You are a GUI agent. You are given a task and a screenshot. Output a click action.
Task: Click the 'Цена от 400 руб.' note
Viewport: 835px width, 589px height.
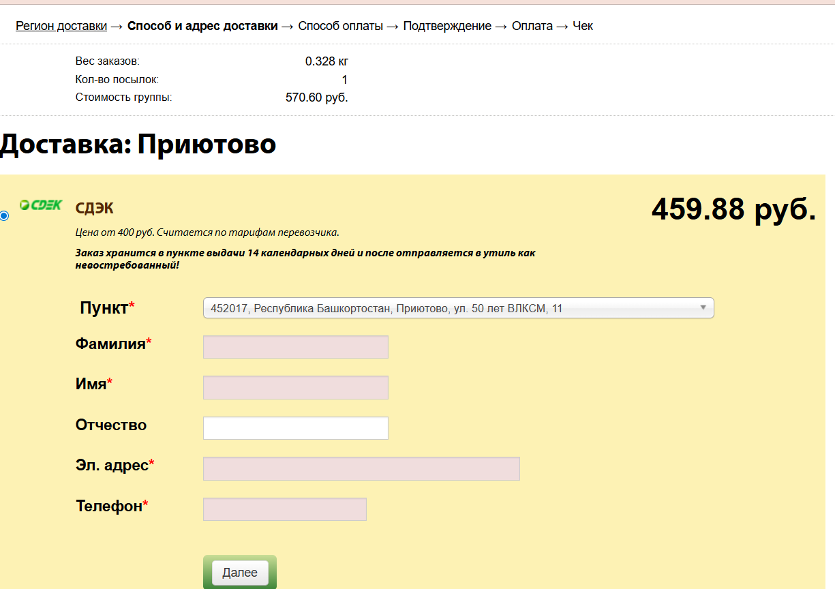[207, 232]
